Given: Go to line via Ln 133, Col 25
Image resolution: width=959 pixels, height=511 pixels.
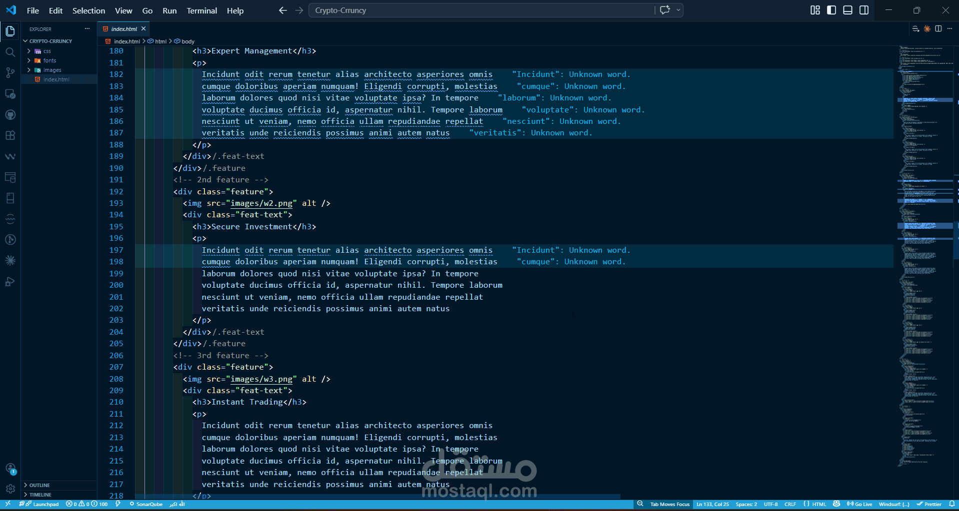Looking at the screenshot, I should [712, 504].
